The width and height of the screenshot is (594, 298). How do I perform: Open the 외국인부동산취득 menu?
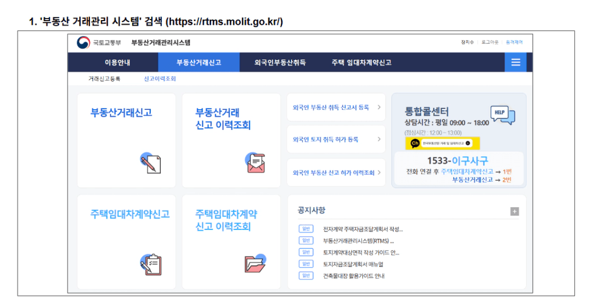tap(280, 62)
